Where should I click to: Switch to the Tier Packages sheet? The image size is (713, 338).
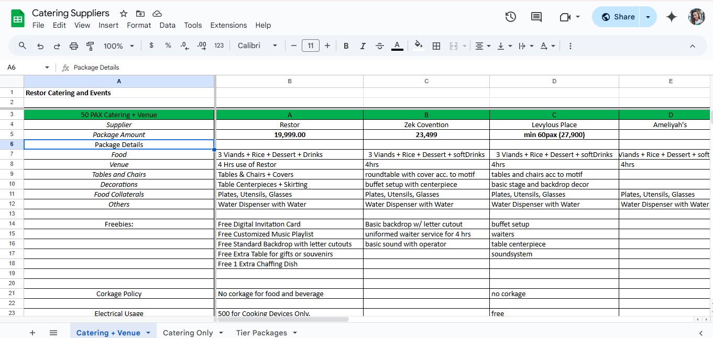point(261,333)
